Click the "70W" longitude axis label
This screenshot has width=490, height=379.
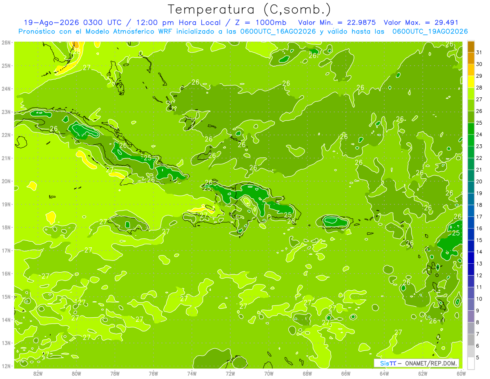point(269,373)
